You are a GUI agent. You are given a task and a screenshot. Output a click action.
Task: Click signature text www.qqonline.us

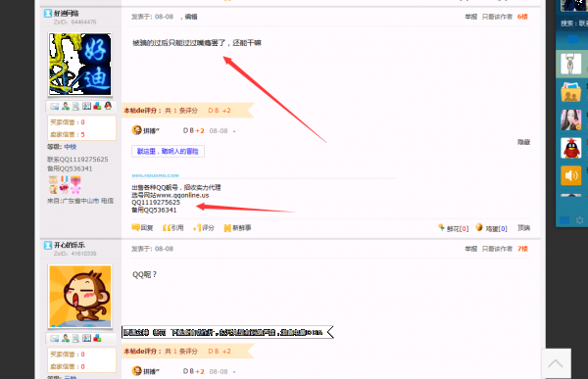182,195
